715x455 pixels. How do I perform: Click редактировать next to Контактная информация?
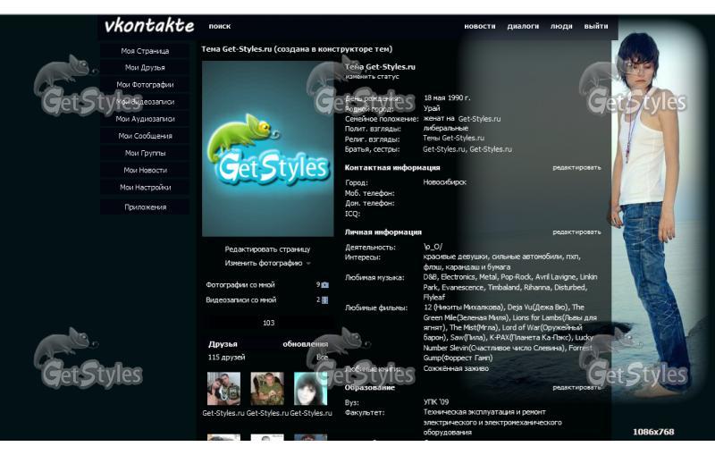576,168
